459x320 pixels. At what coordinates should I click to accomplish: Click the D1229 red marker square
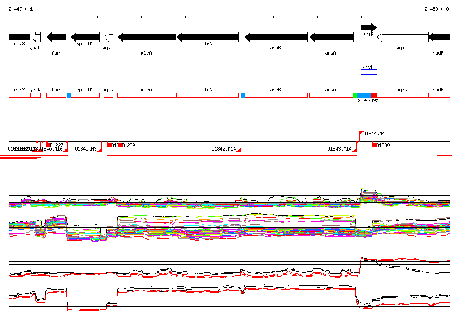pyautogui.click(x=120, y=145)
